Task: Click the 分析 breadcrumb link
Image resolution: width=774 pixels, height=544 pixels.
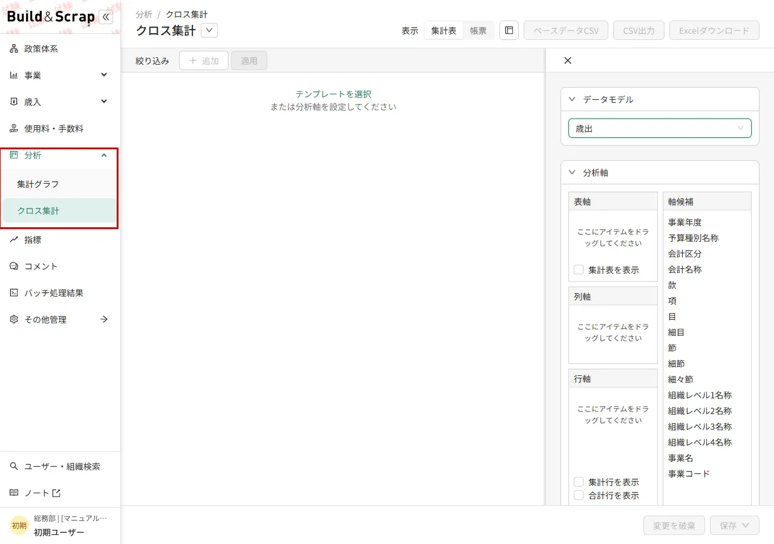Action: 144,14
